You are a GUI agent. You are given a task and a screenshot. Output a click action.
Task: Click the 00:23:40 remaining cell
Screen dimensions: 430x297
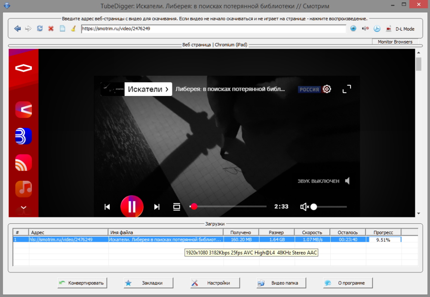point(348,239)
